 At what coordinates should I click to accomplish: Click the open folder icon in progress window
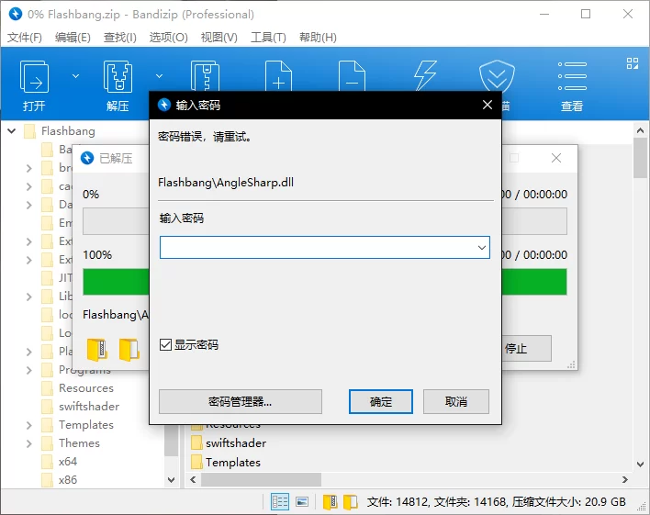click(x=129, y=350)
